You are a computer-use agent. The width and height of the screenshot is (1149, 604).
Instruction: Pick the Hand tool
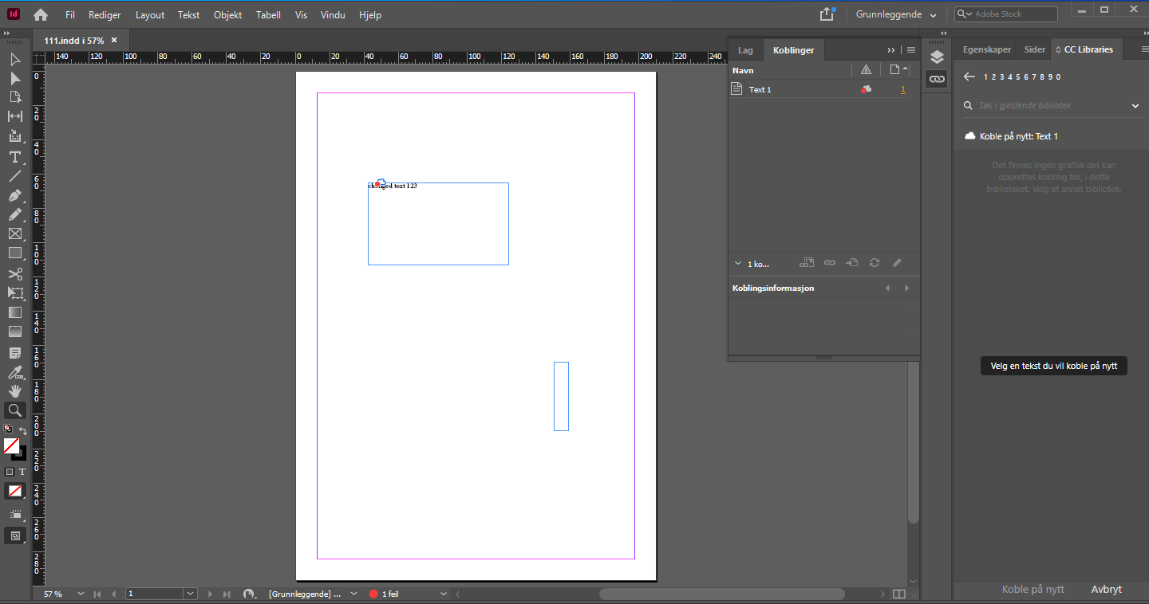pyautogui.click(x=14, y=390)
